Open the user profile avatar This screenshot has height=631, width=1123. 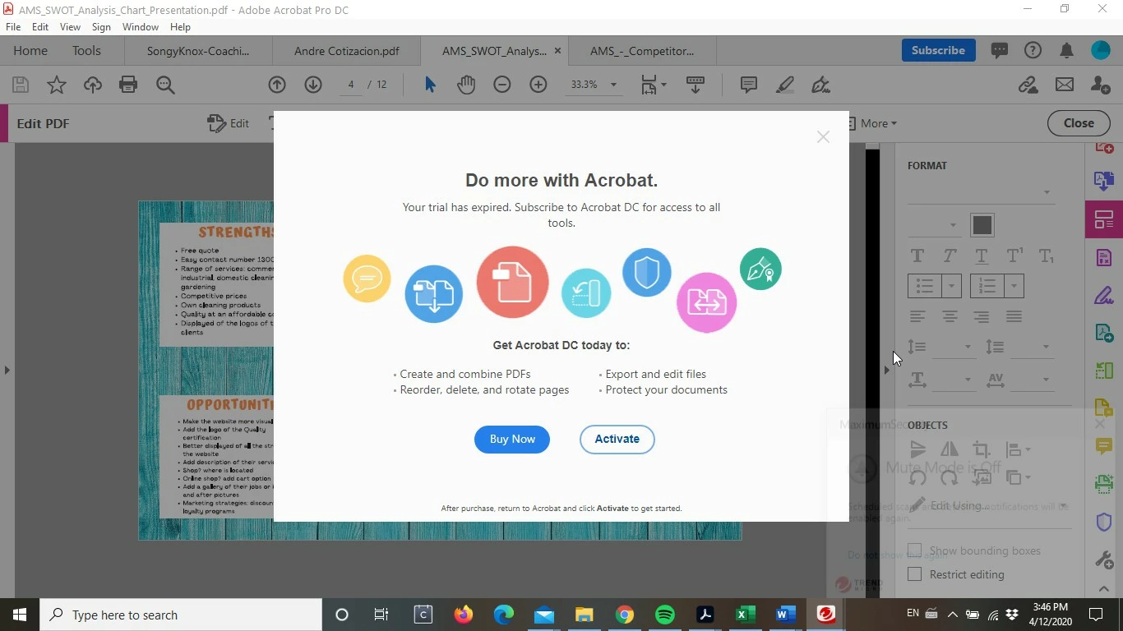pyautogui.click(x=1100, y=51)
